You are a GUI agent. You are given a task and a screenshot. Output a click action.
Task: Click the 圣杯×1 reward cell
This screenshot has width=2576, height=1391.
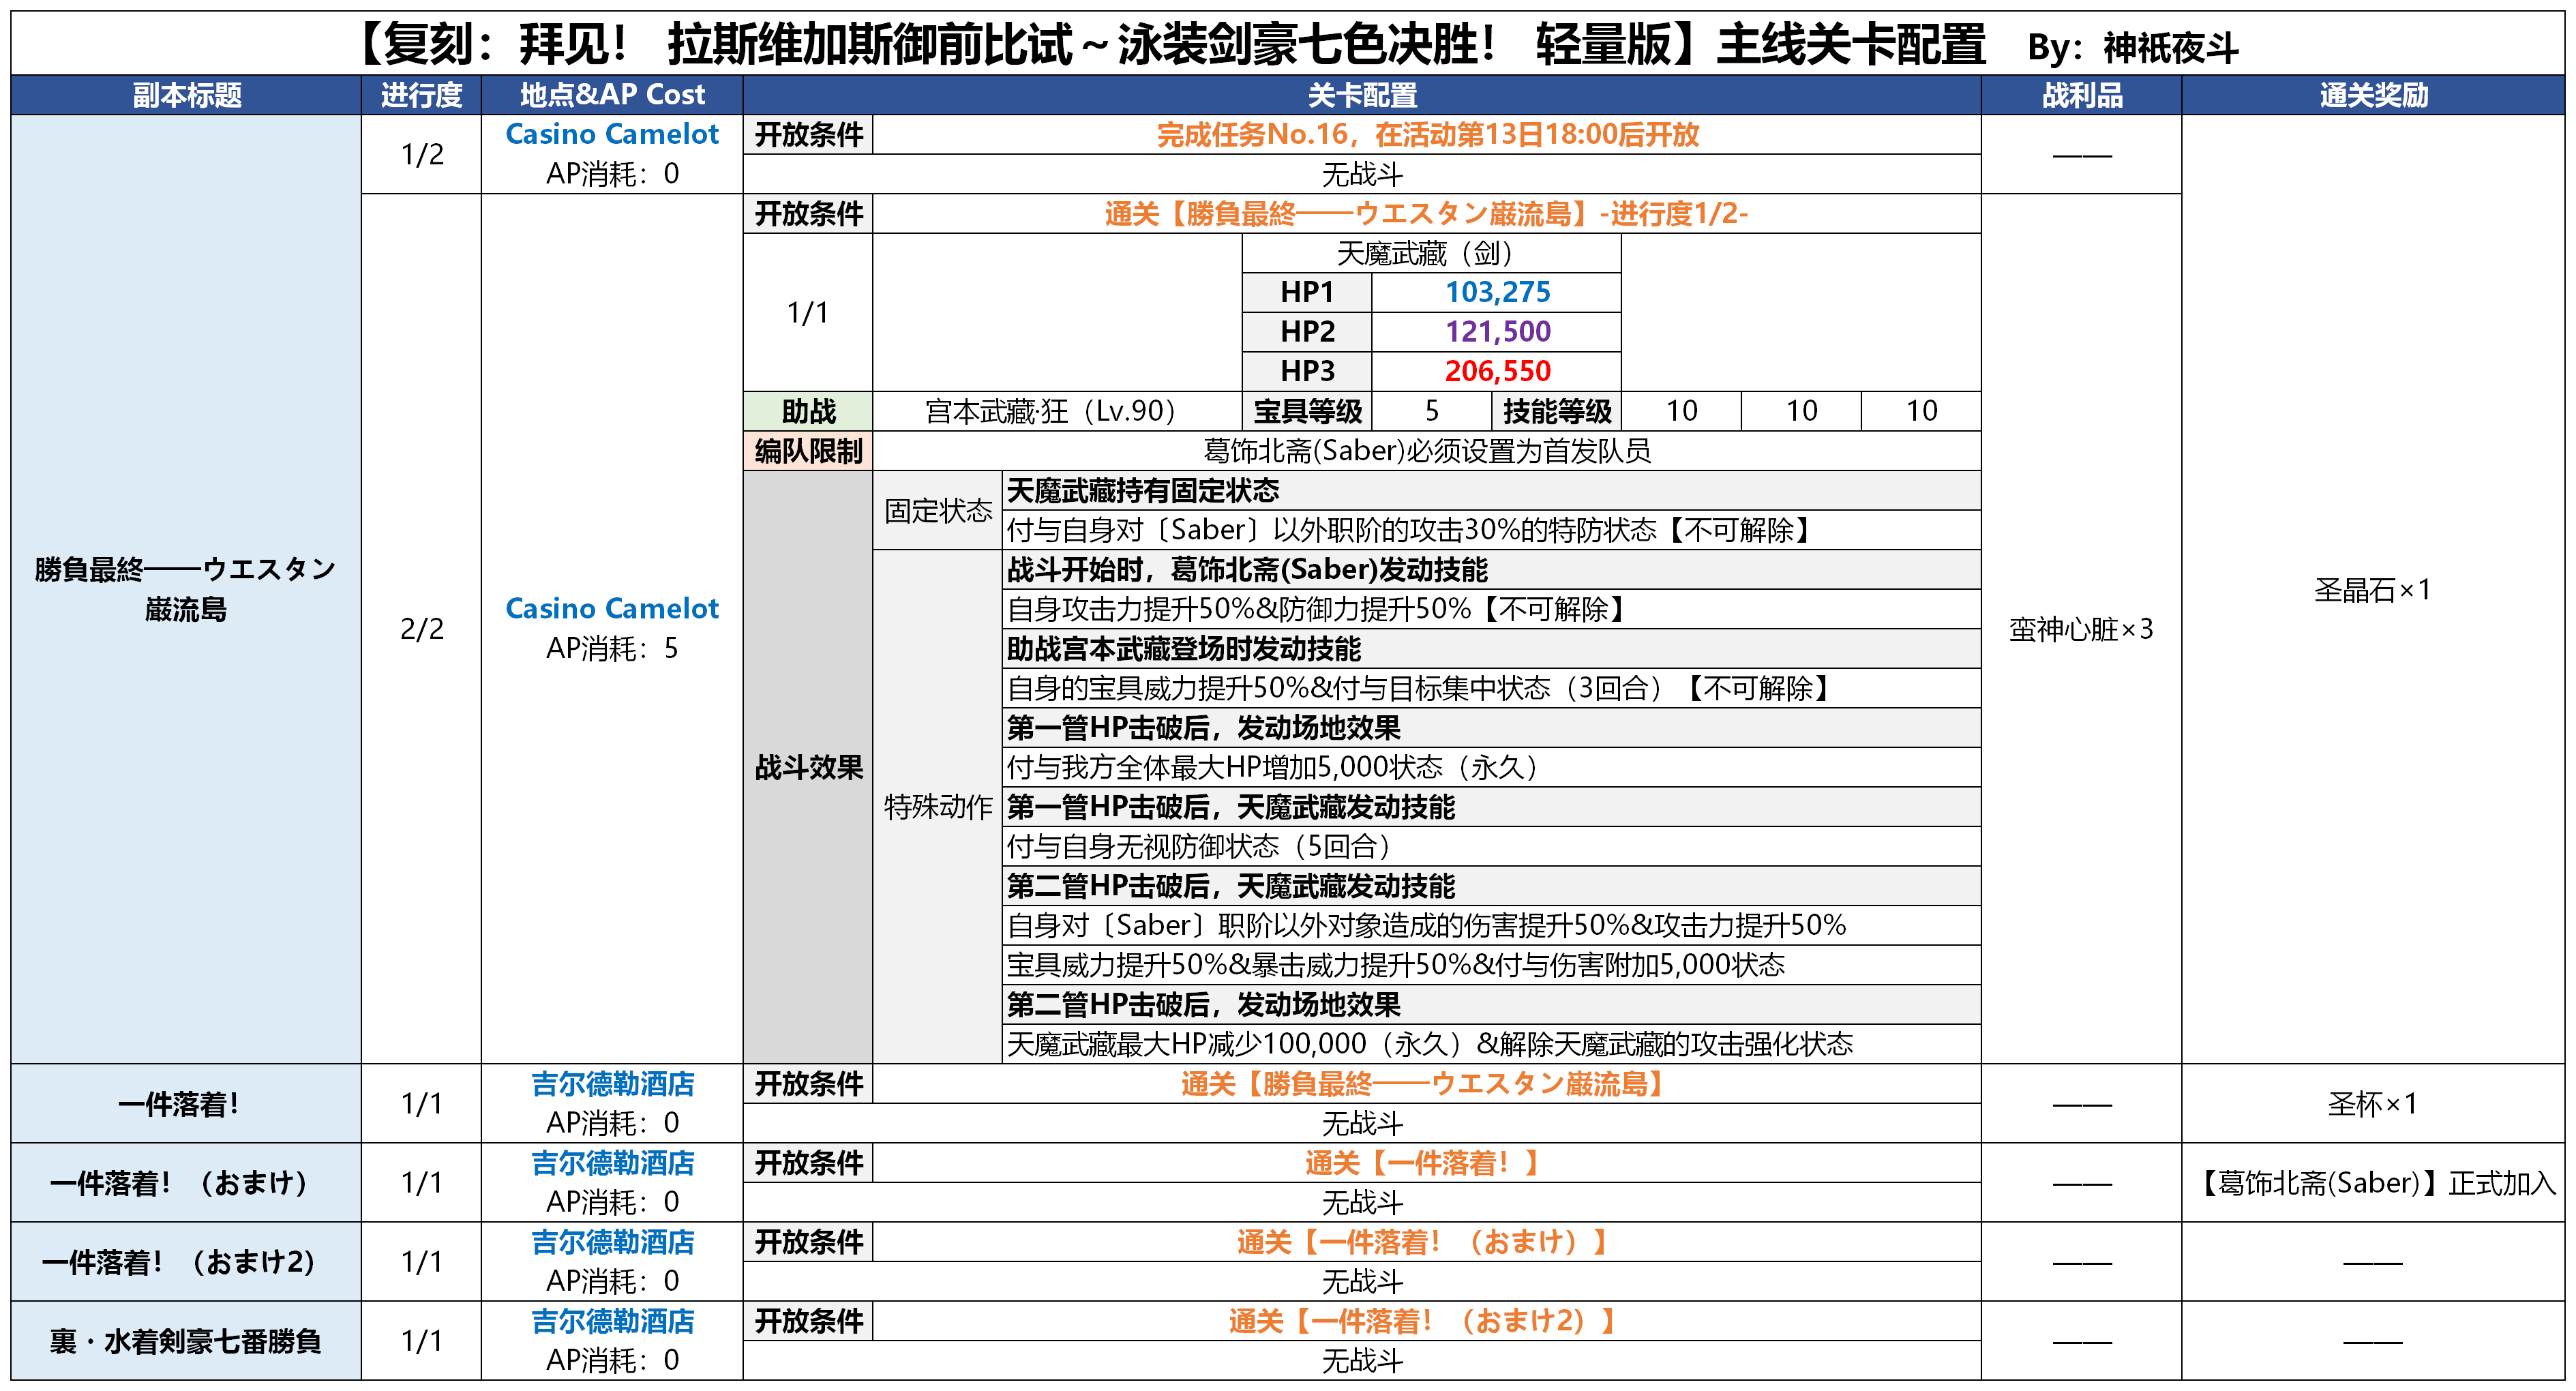click(2373, 1103)
